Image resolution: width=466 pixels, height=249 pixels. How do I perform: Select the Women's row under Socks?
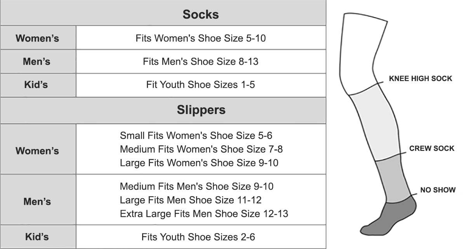pyautogui.click(x=37, y=38)
